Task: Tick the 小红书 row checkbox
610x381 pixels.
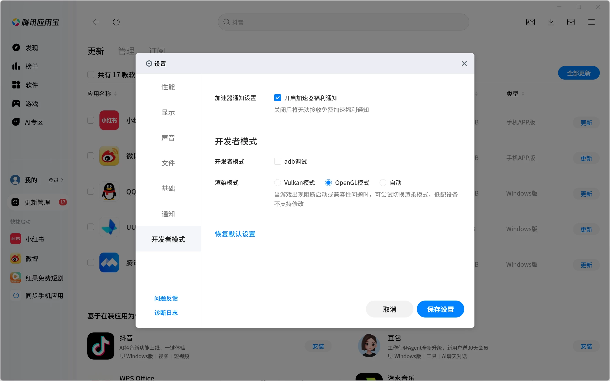Action: (91, 120)
